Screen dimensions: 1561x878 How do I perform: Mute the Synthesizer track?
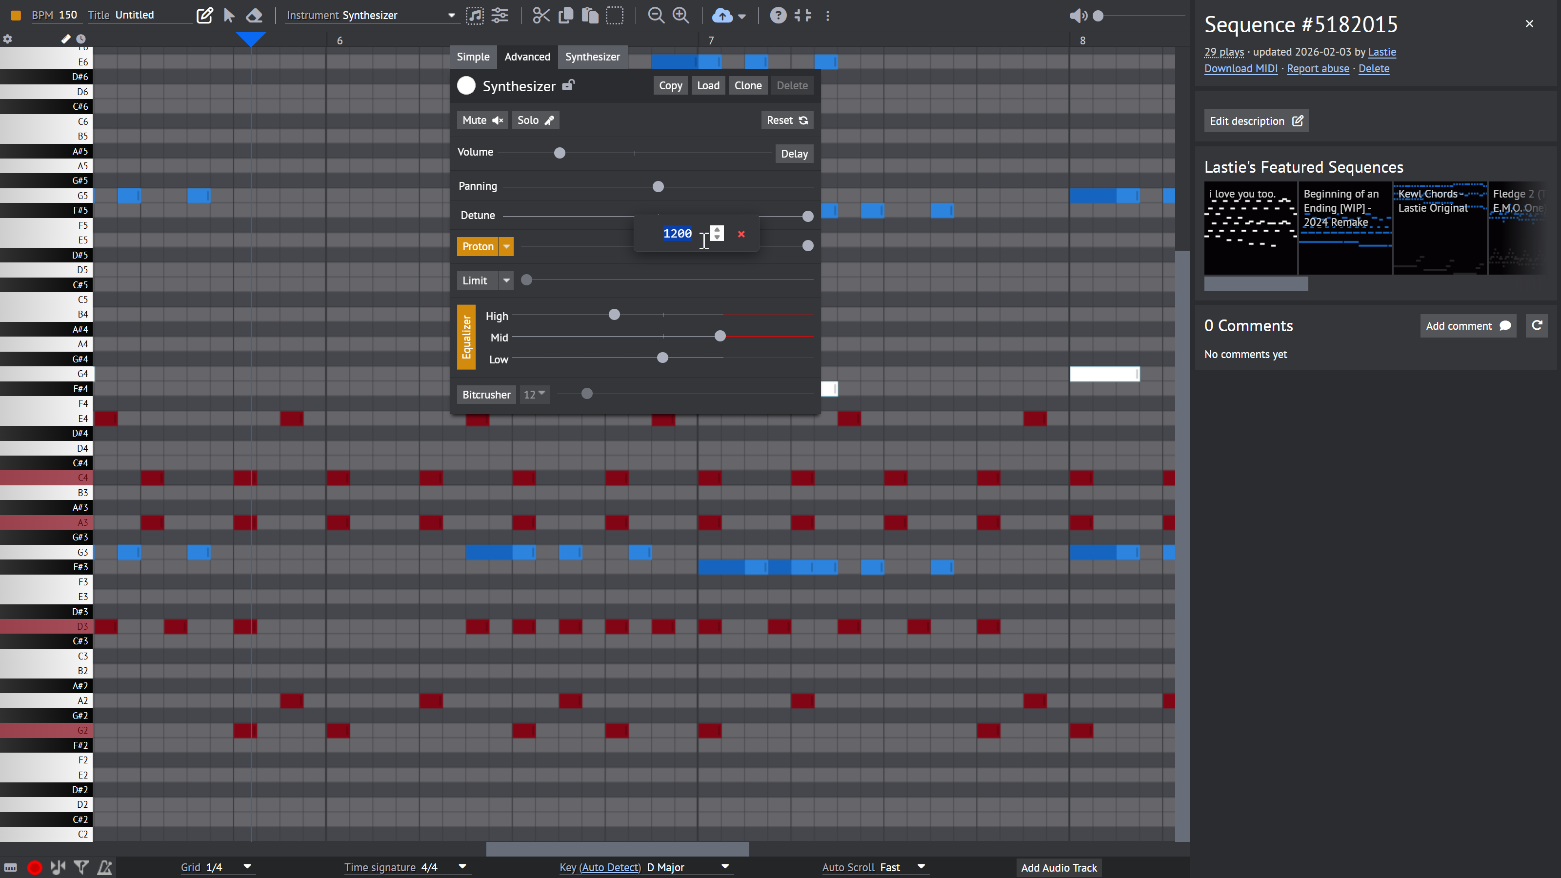[x=482, y=120]
